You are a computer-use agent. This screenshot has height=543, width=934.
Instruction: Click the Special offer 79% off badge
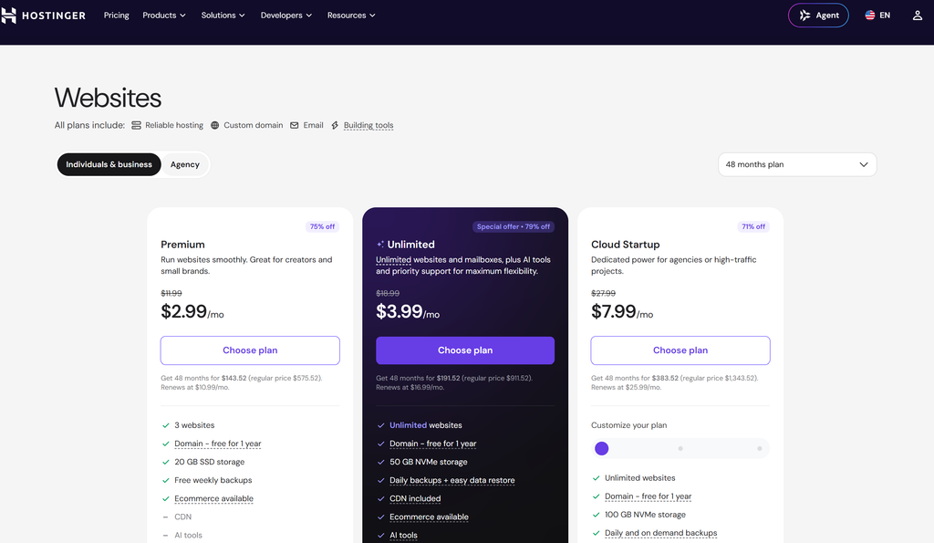click(514, 226)
